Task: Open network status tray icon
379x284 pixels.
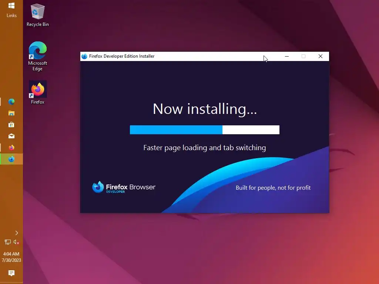Action: pos(7,242)
